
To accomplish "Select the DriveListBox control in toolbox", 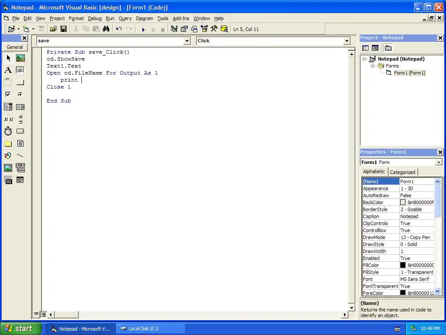I will pyautogui.click(x=20, y=131).
